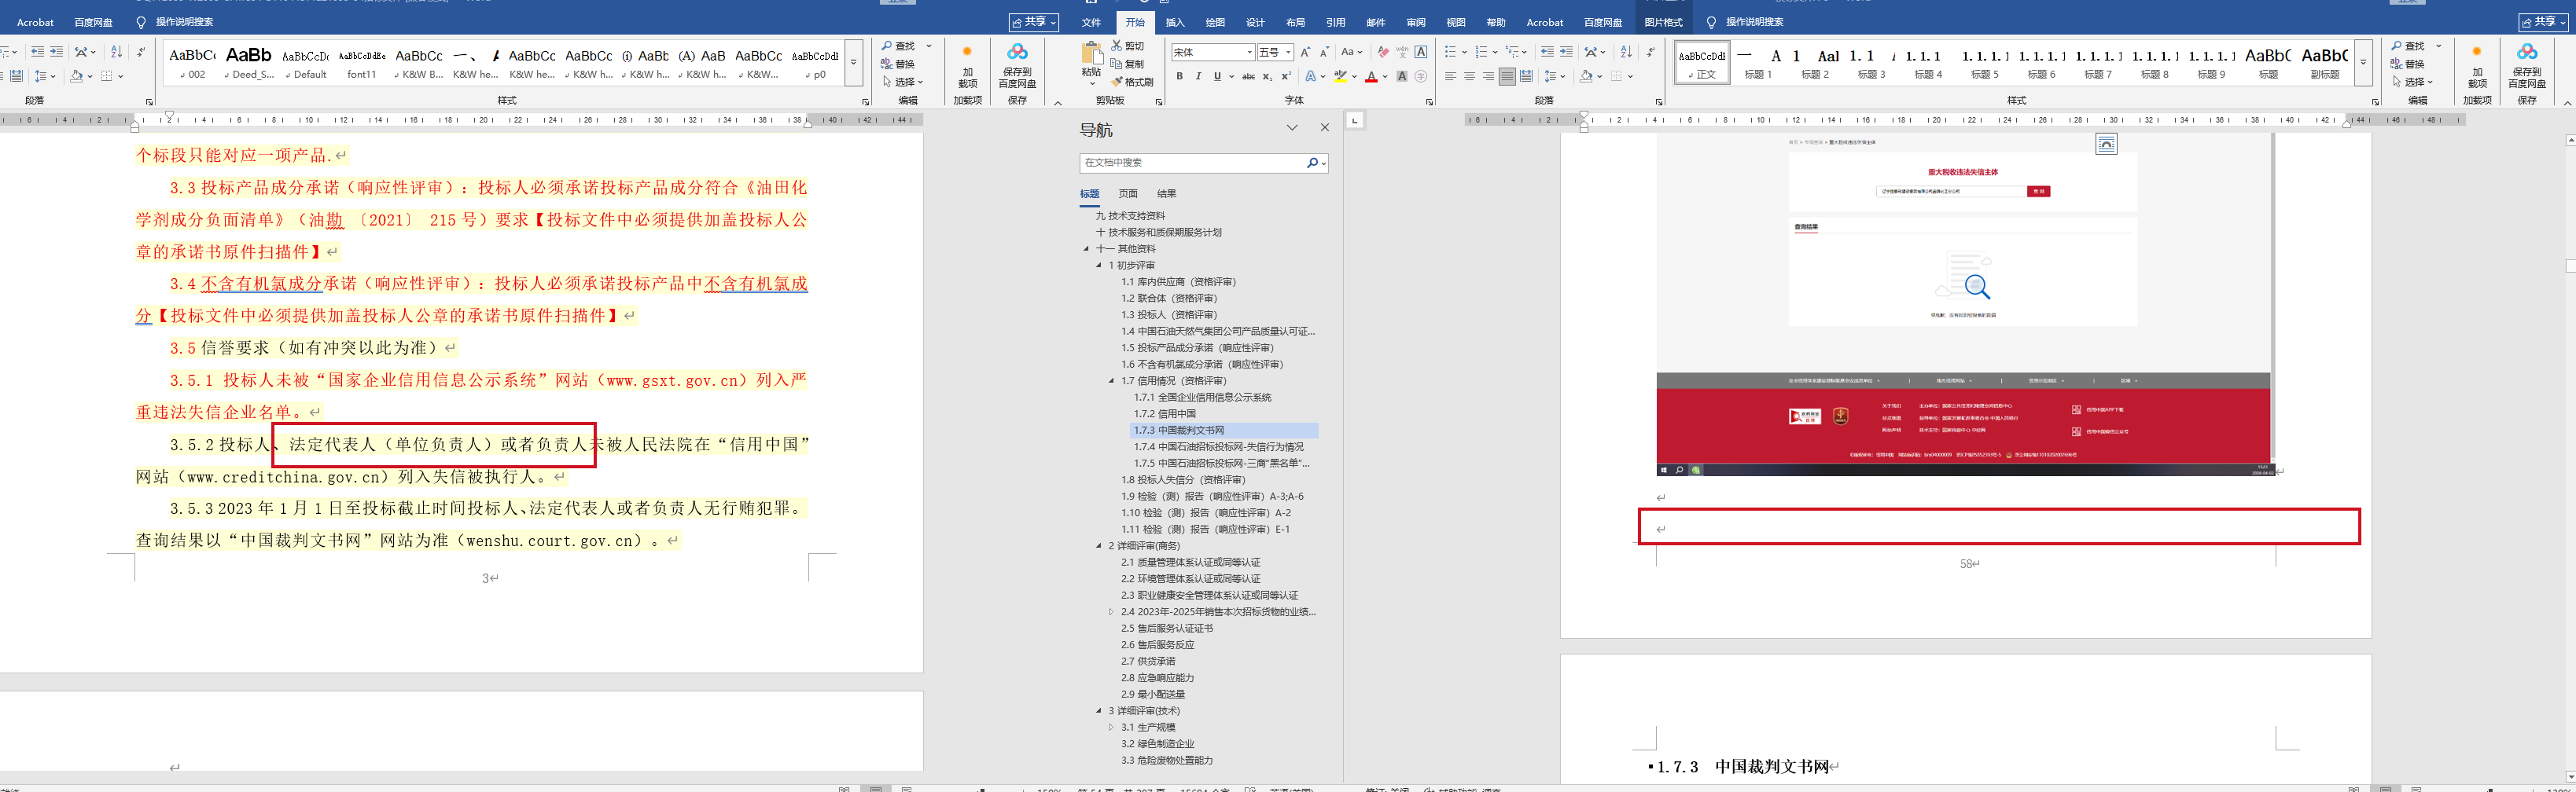Screen dimensions: 2576x792
Task: Toggle Underline formatting
Action: coord(1217,76)
